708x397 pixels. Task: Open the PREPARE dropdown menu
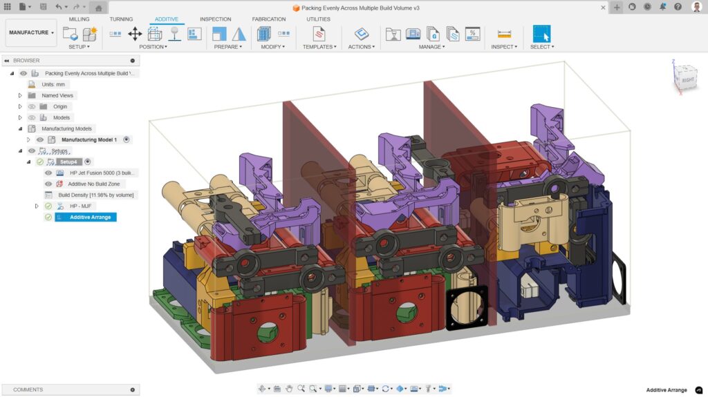point(228,46)
